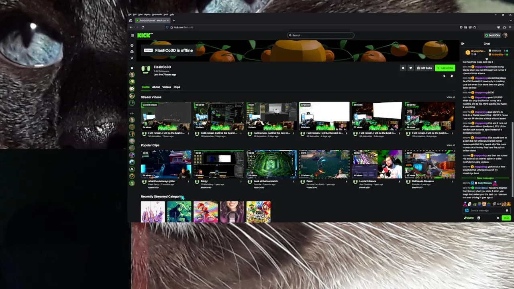Play the 'Lumia Entrance' clip thumbnail
Viewport: 514px width, 289px height.
pos(377,164)
